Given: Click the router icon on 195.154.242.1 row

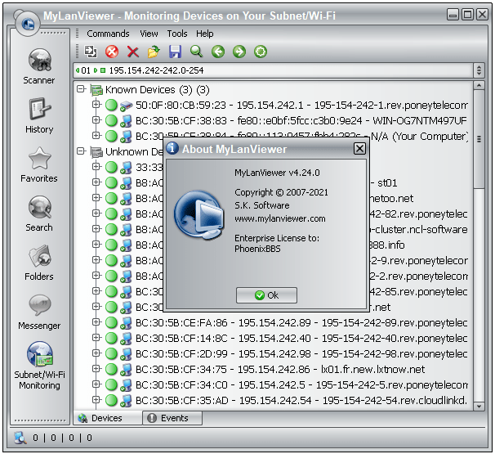Looking at the screenshot, I should click(126, 106).
